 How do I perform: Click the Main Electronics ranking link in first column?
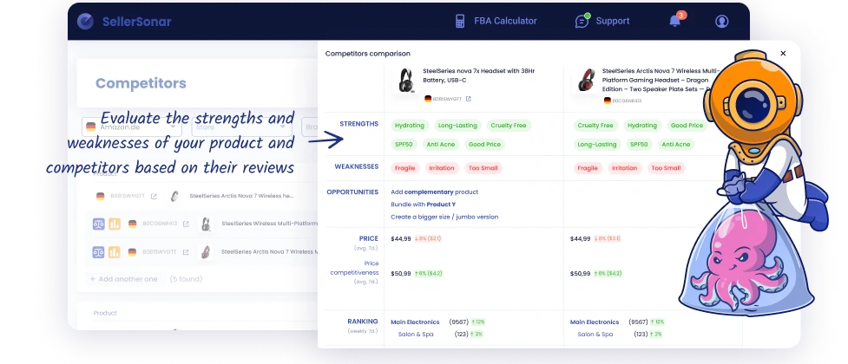click(x=415, y=322)
